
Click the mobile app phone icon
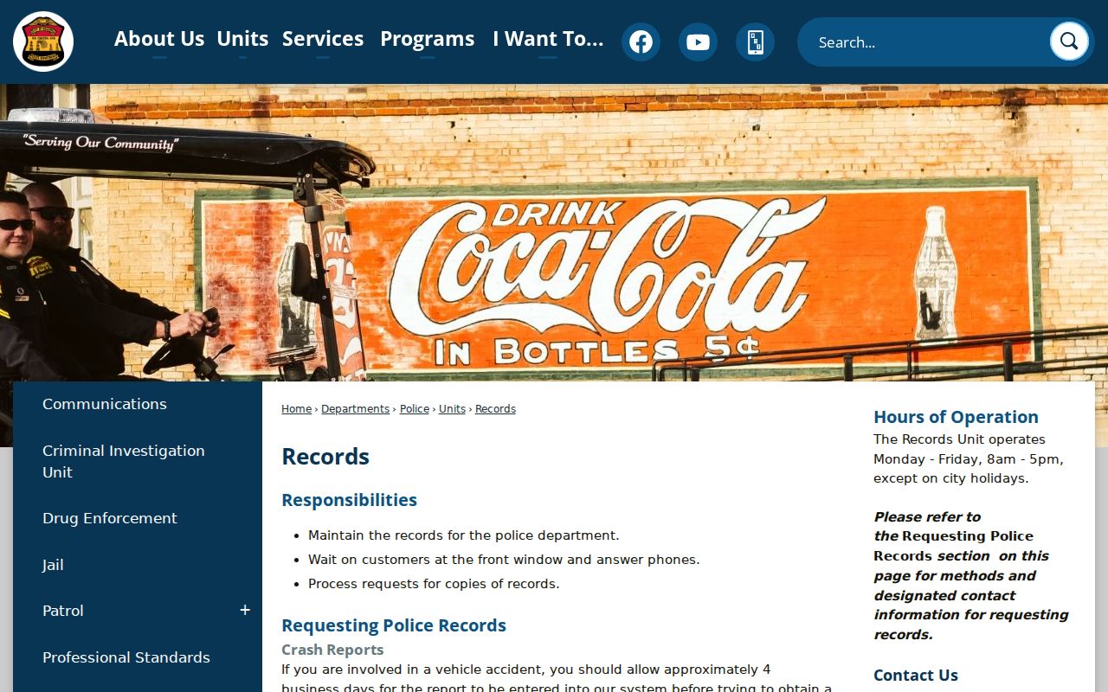pos(755,42)
